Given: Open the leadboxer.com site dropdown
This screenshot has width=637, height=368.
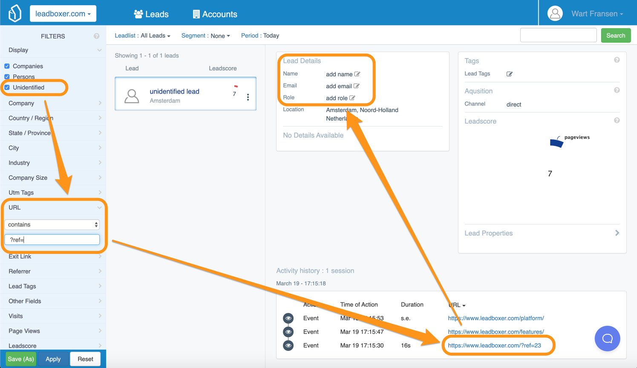Looking at the screenshot, I should [x=63, y=14].
